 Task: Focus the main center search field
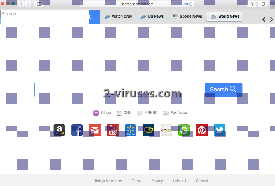tap(119, 90)
